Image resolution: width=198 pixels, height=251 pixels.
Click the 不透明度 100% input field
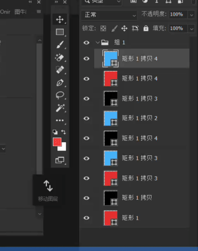click(178, 14)
